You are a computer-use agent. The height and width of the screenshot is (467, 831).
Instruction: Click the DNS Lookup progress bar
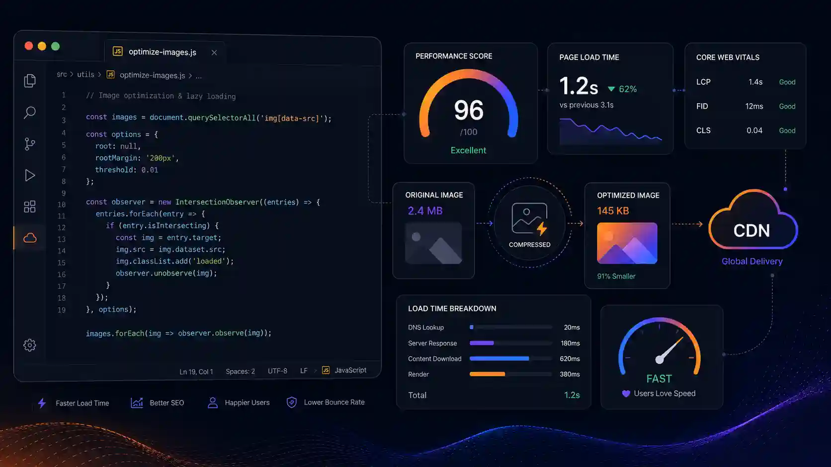point(511,327)
